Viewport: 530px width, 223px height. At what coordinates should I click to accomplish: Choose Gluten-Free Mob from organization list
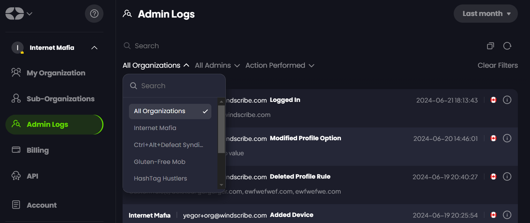tap(160, 162)
